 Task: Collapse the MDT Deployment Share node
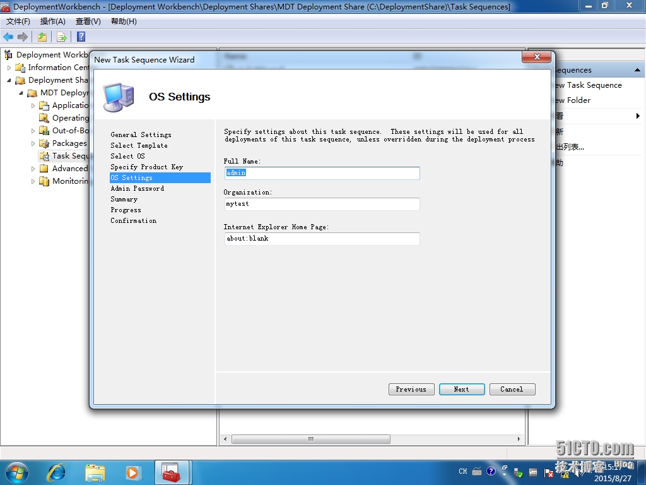(x=21, y=93)
